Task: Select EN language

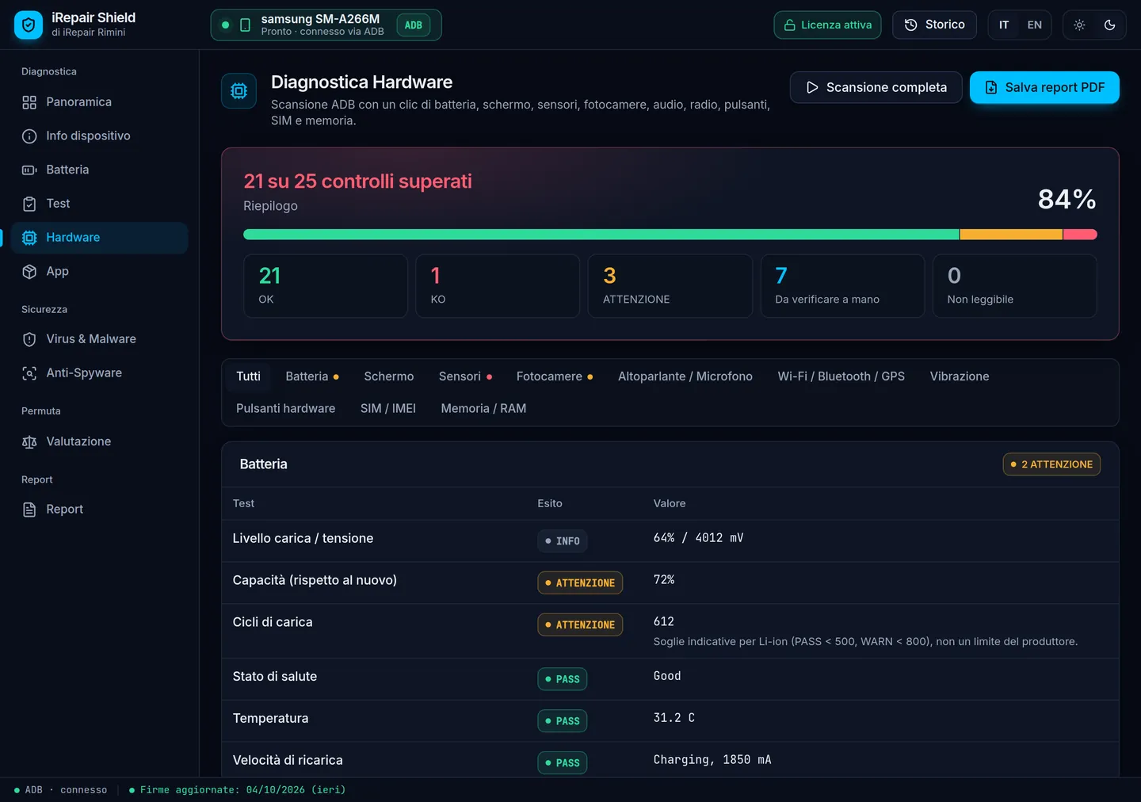Action: pyautogui.click(x=1035, y=25)
